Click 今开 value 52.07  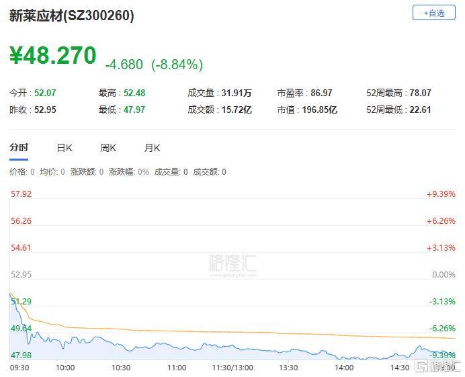[45, 93]
